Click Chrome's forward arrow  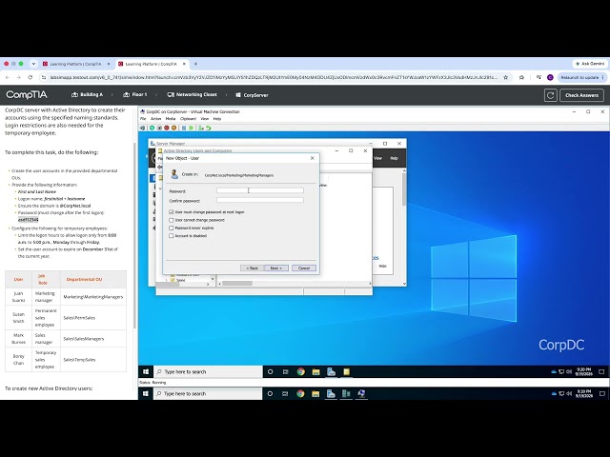pos(18,77)
